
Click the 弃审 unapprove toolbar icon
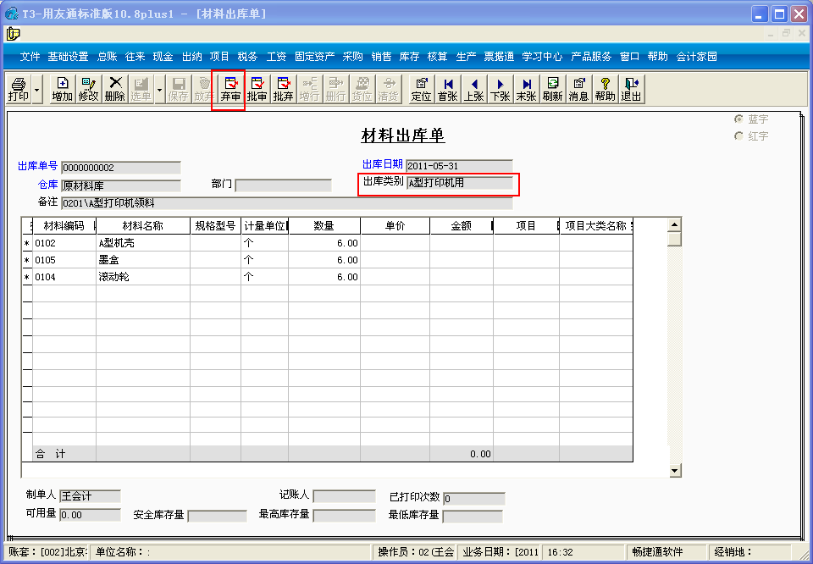pyautogui.click(x=230, y=89)
